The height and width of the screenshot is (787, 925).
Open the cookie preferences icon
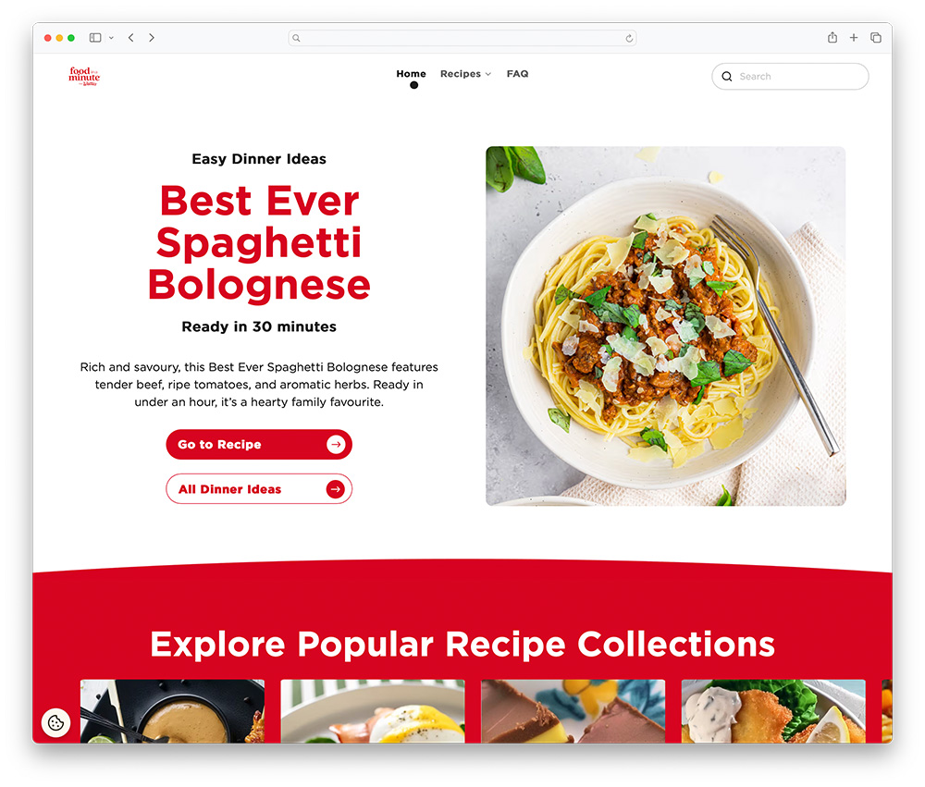pyautogui.click(x=56, y=722)
